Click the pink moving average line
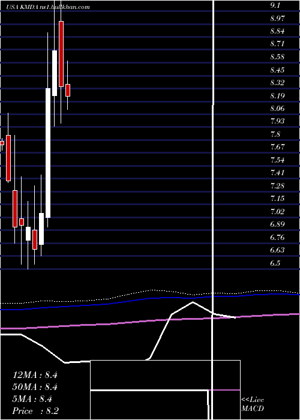Image resolution: width=300 pixels, height=420 pixels. 150,321
